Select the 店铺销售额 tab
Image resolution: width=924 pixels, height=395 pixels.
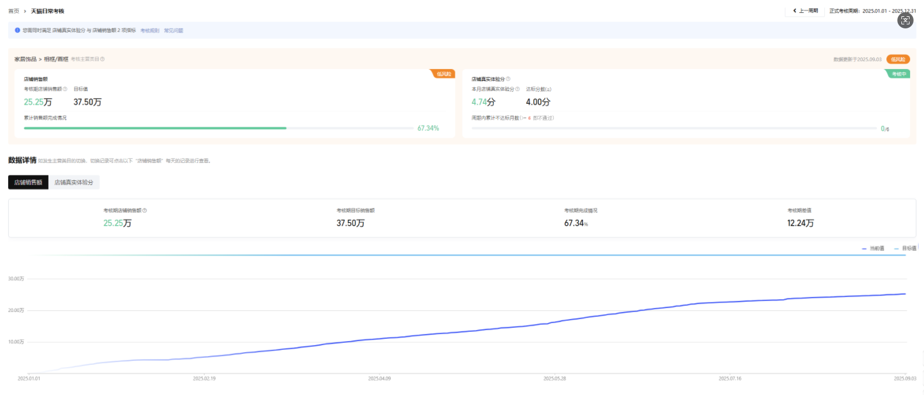click(28, 182)
